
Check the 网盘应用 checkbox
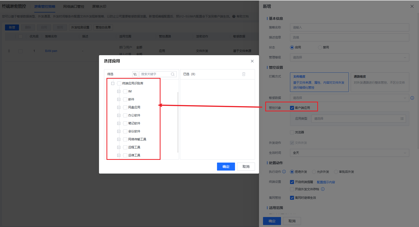tap(125, 107)
